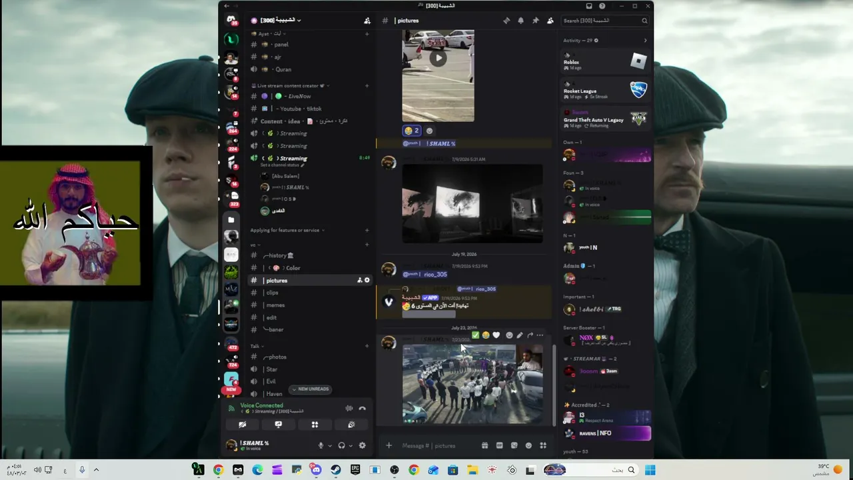Open the photos channel

[310, 357]
